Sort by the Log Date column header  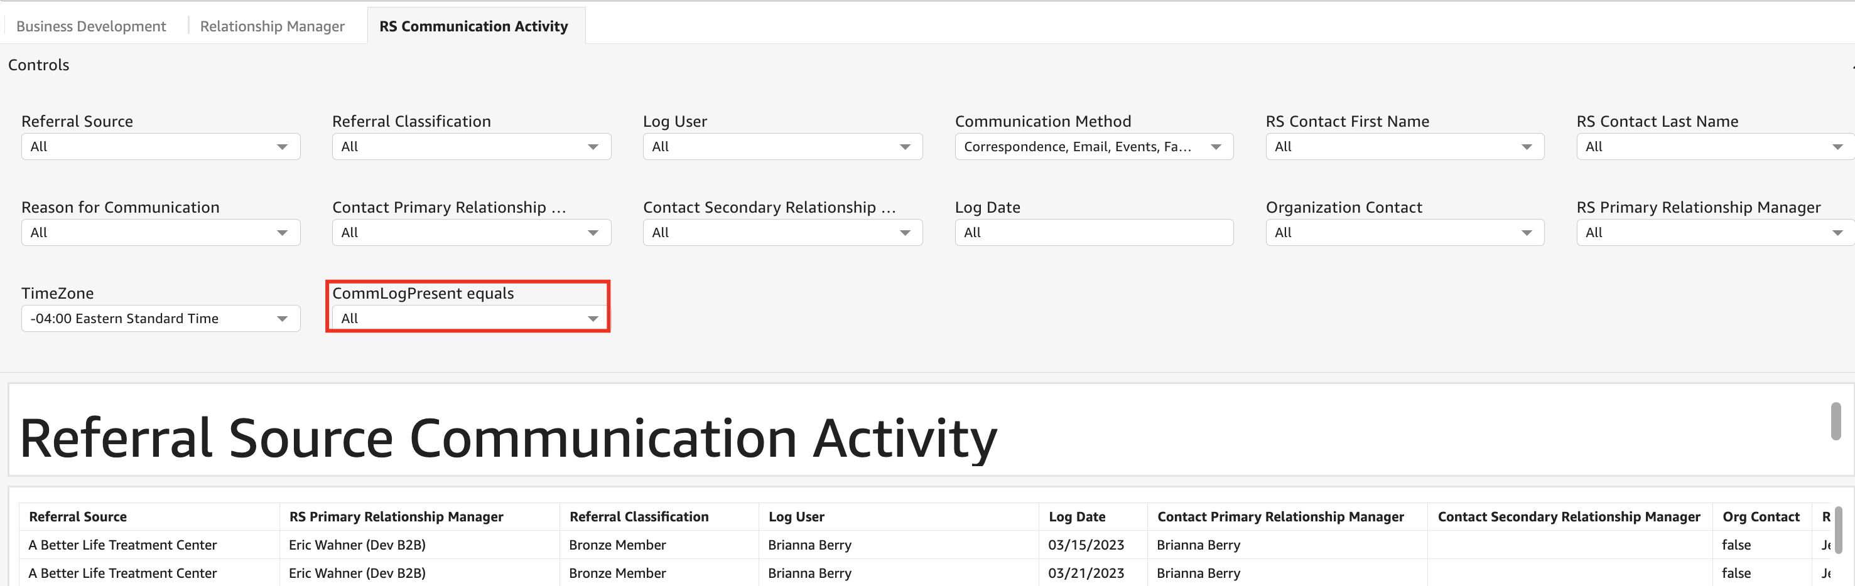pos(1076,516)
